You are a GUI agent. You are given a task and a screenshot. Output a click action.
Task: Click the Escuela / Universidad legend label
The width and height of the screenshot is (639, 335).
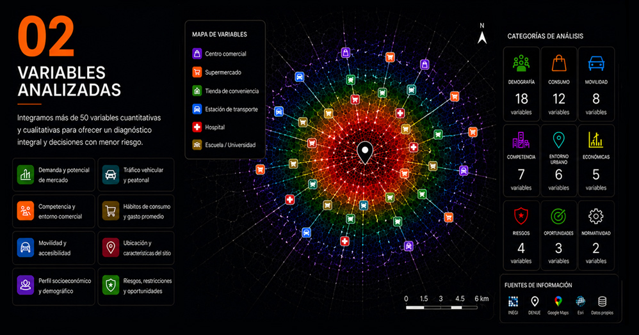(x=231, y=145)
